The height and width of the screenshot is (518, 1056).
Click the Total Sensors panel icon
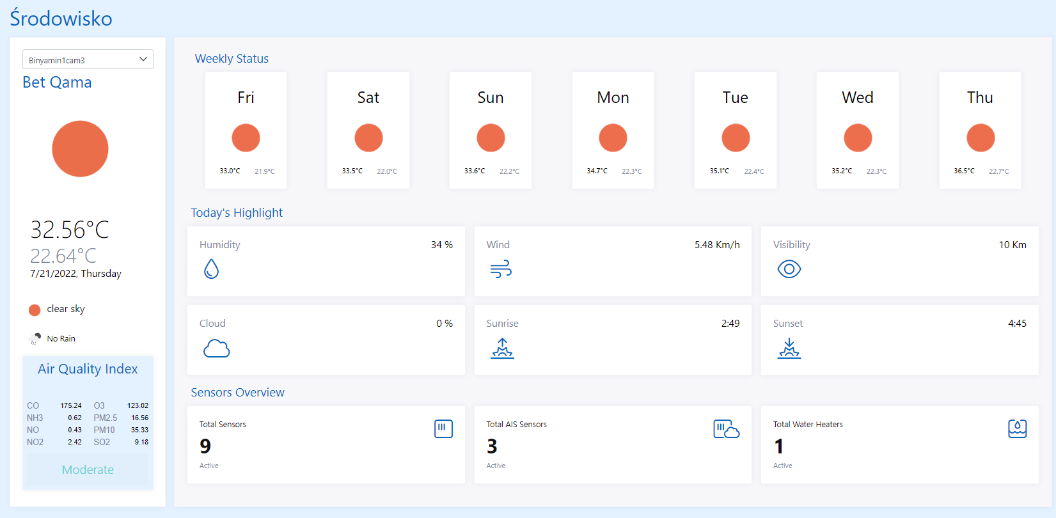click(x=443, y=428)
